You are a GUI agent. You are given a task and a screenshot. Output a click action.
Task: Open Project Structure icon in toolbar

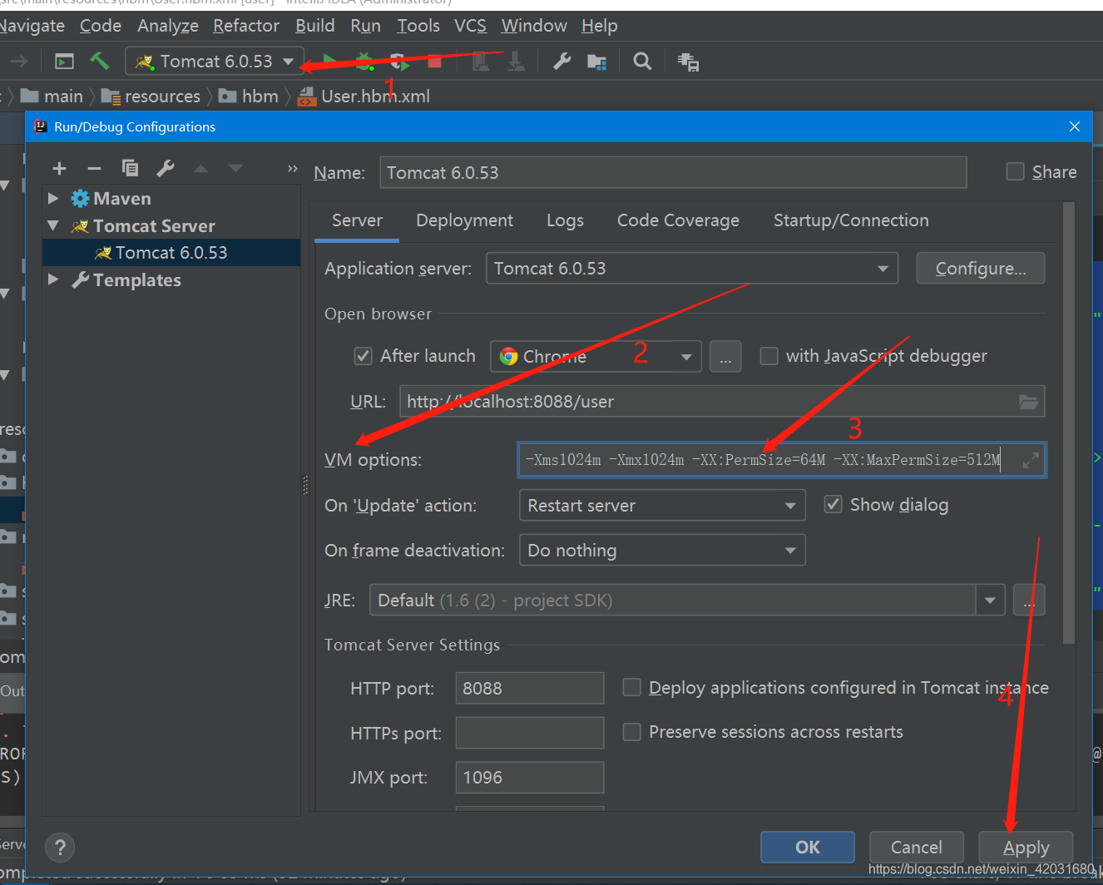click(596, 61)
